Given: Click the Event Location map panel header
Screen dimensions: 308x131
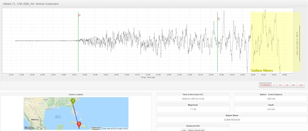Looking at the screenshot, I should (x=76, y=94).
